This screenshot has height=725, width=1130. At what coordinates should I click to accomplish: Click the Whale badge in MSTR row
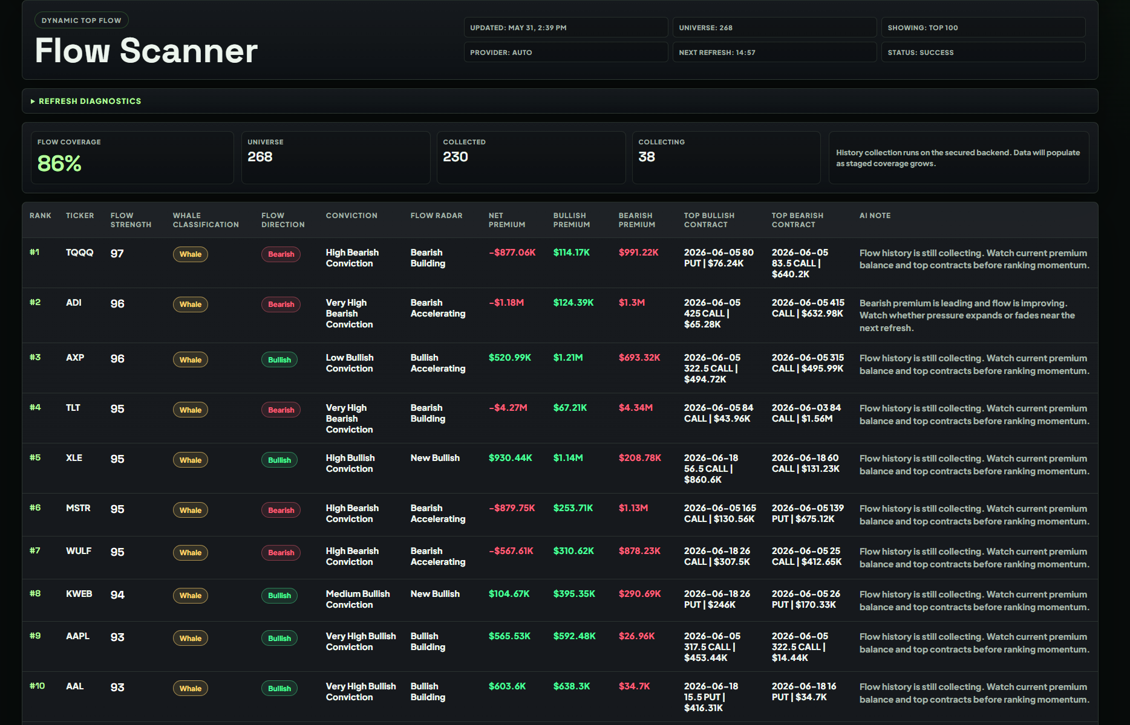(x=191, y=510)
